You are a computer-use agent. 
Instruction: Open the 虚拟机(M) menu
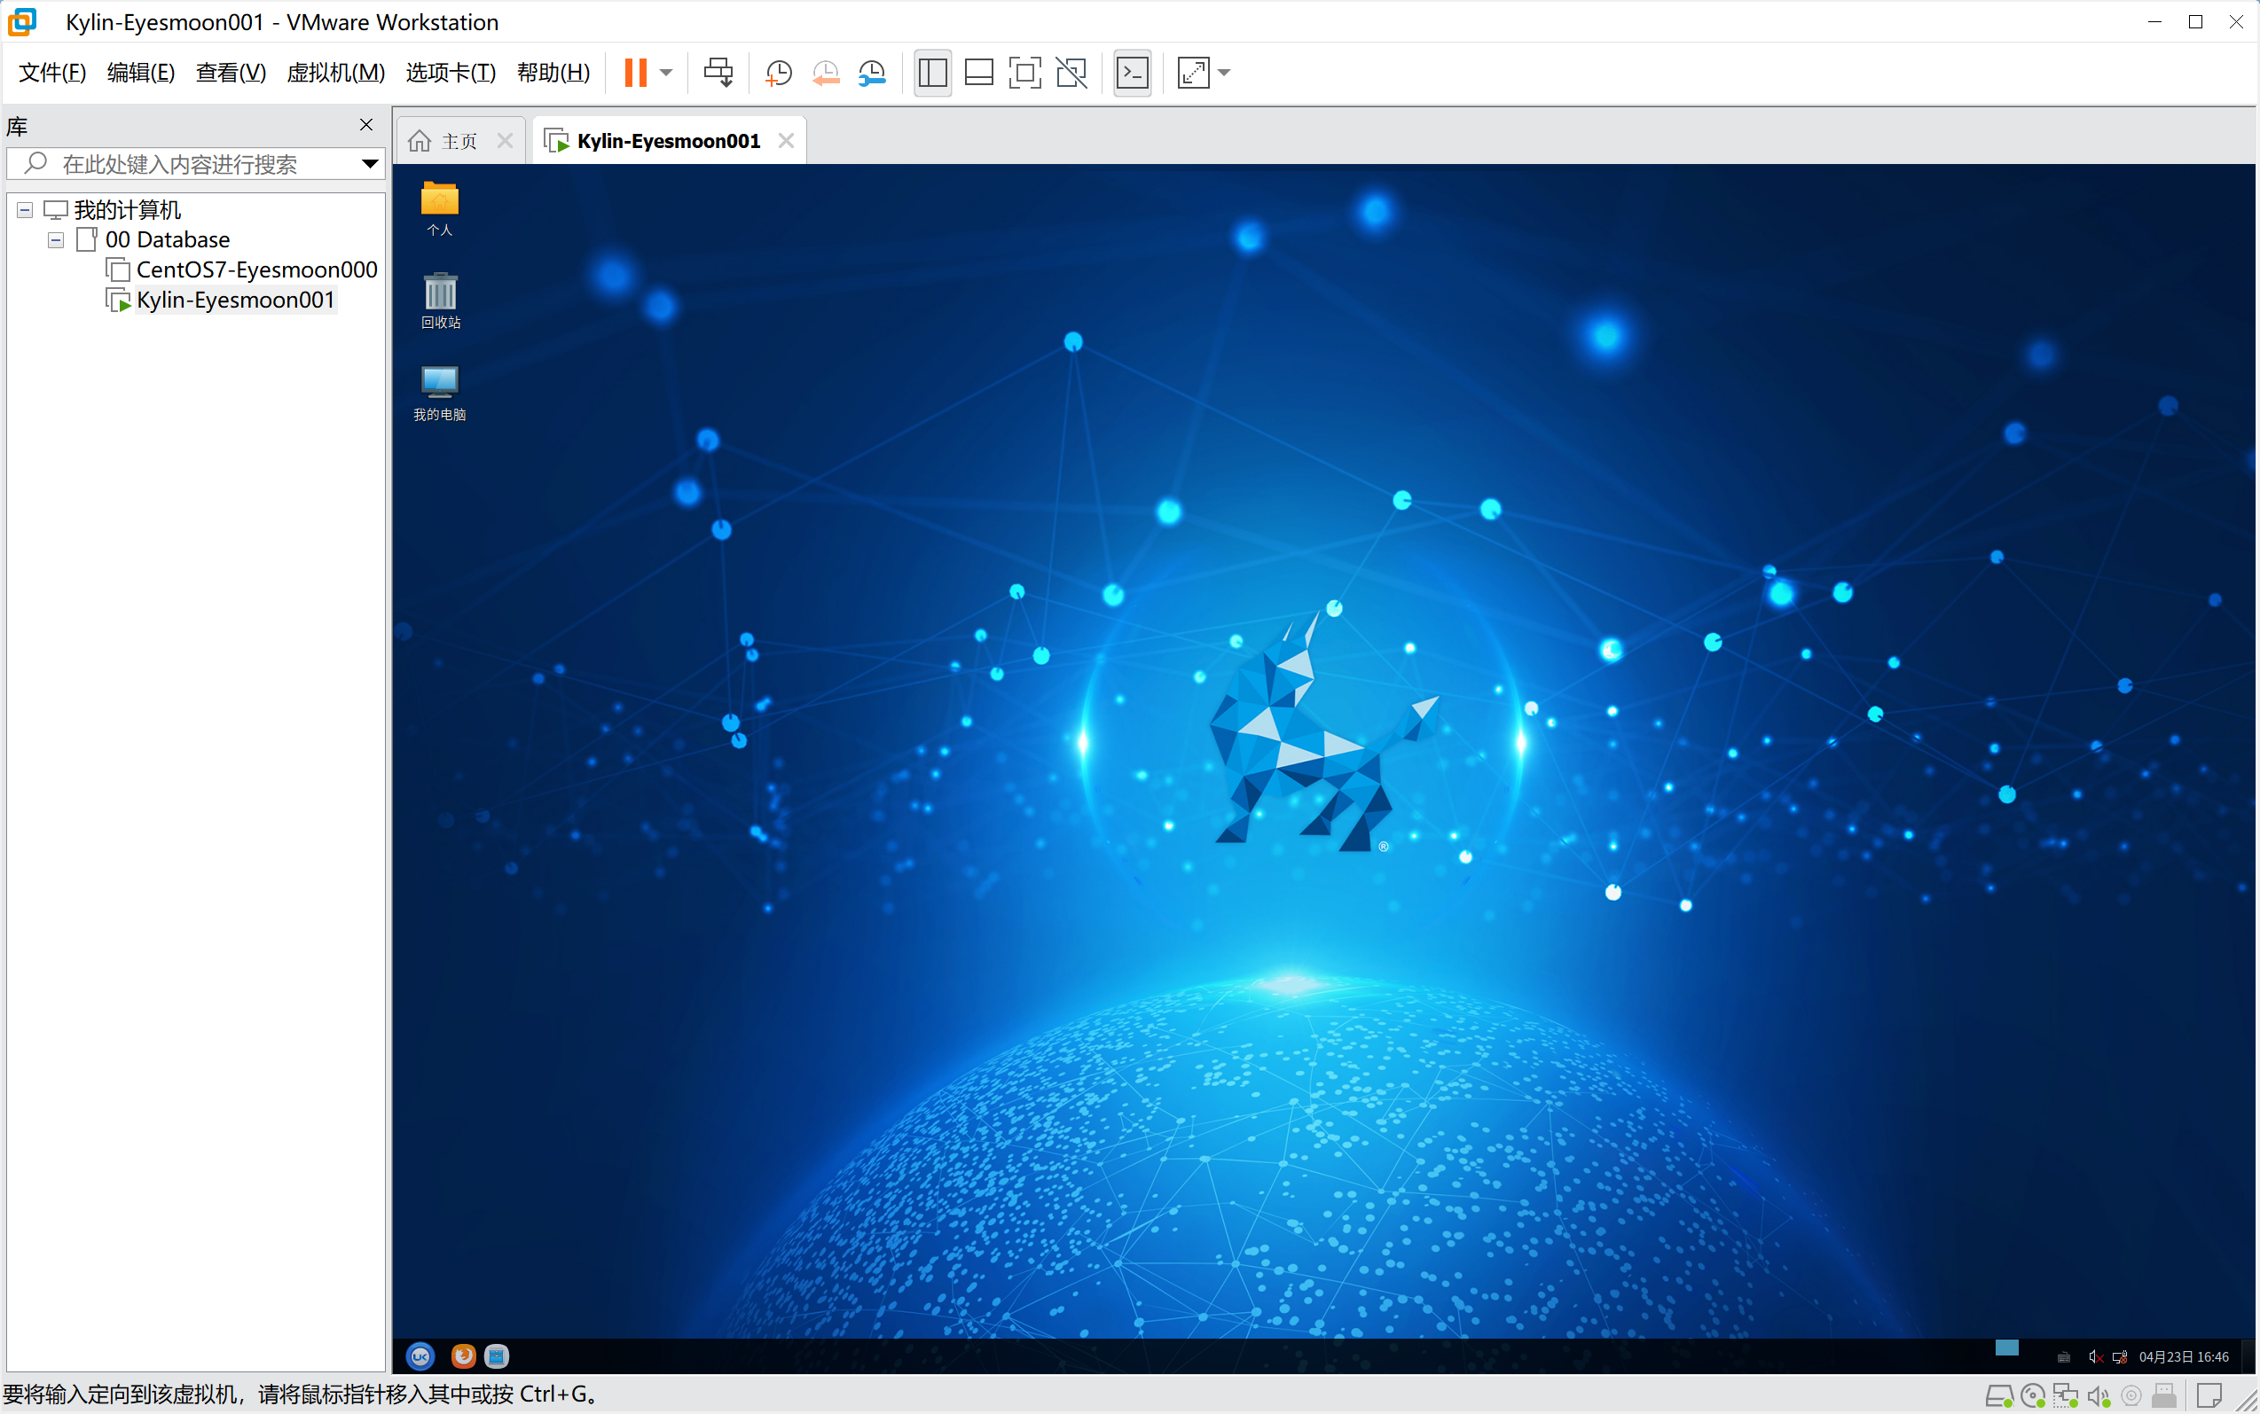336,73
